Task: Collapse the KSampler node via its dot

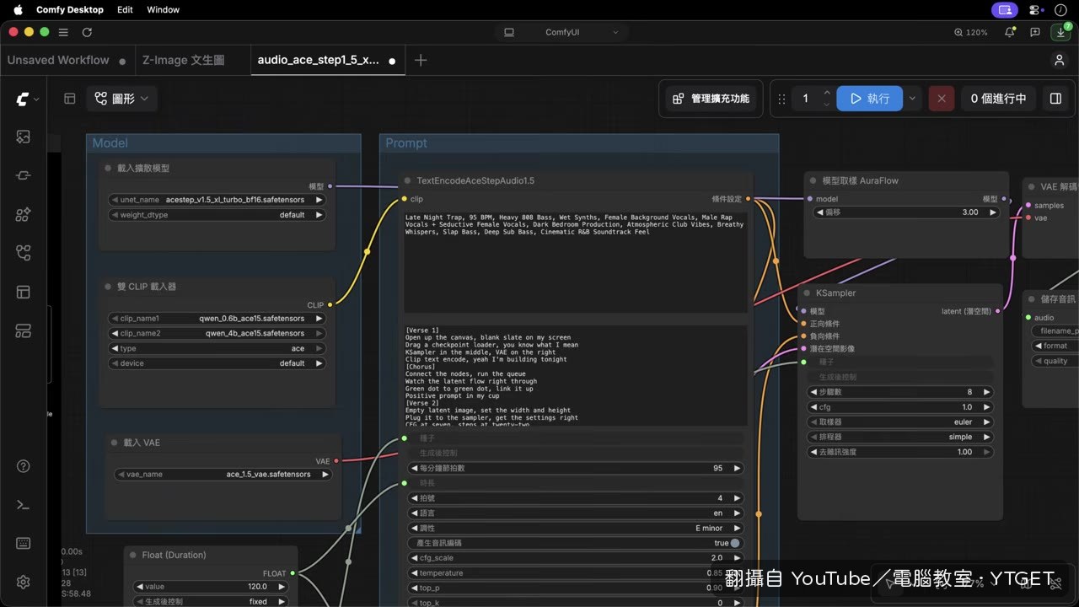Action: [x=808, y=293]
